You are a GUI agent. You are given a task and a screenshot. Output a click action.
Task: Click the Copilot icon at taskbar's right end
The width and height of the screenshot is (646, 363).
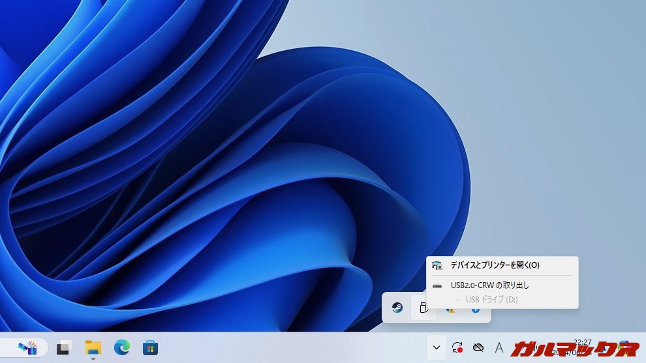point(627,346)
